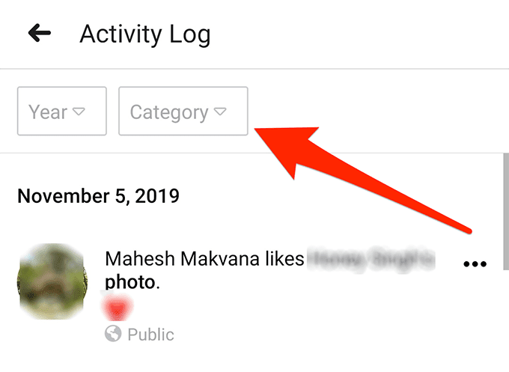Click the Year dropdown triangle arrow

(x=79, y=112)
